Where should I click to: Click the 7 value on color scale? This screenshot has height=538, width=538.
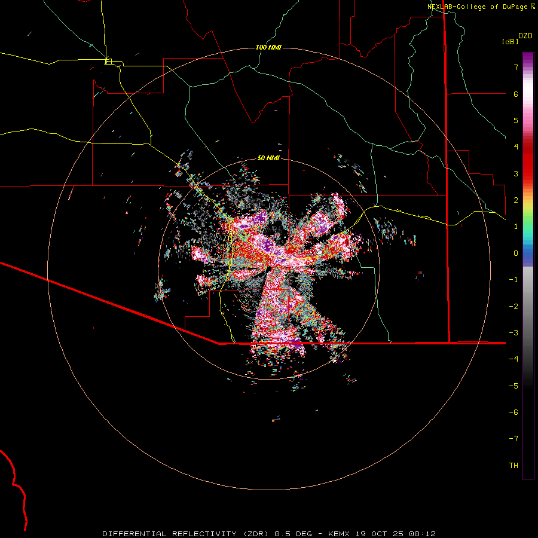516,67
